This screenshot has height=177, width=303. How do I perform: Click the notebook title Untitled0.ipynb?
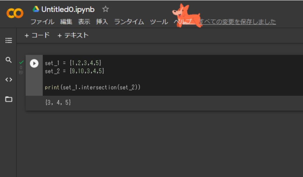(x=68, y=9)
